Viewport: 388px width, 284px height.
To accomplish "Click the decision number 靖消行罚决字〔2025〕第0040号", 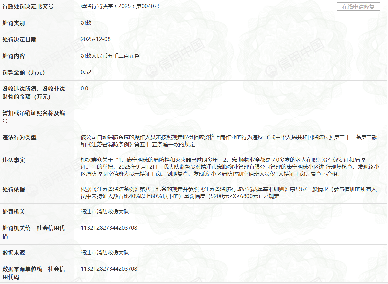I will click(120, 6).
